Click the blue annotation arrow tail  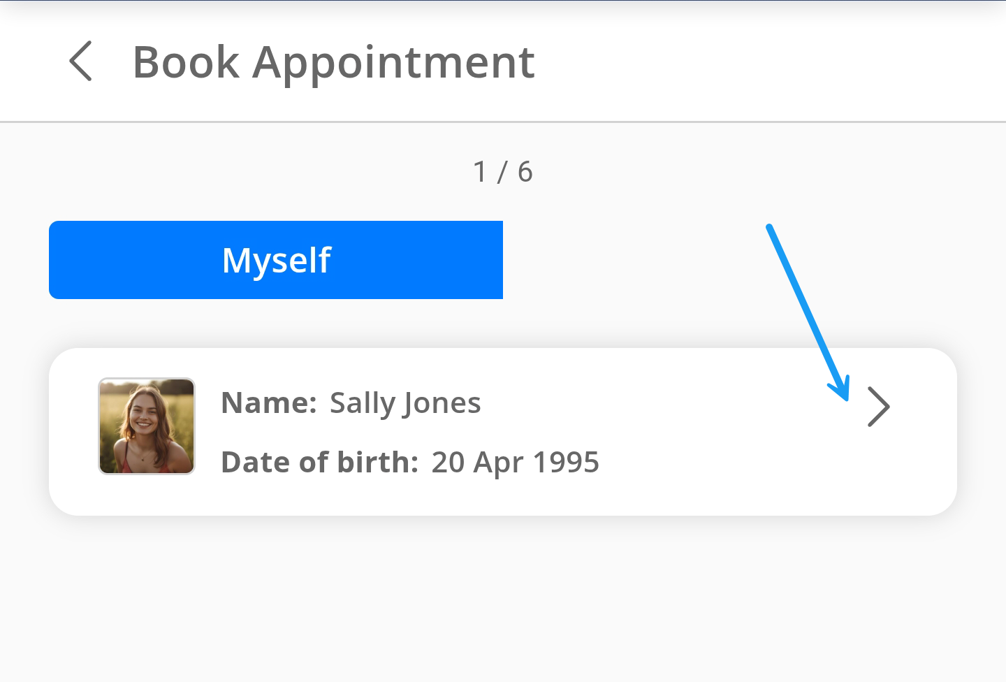768,227
